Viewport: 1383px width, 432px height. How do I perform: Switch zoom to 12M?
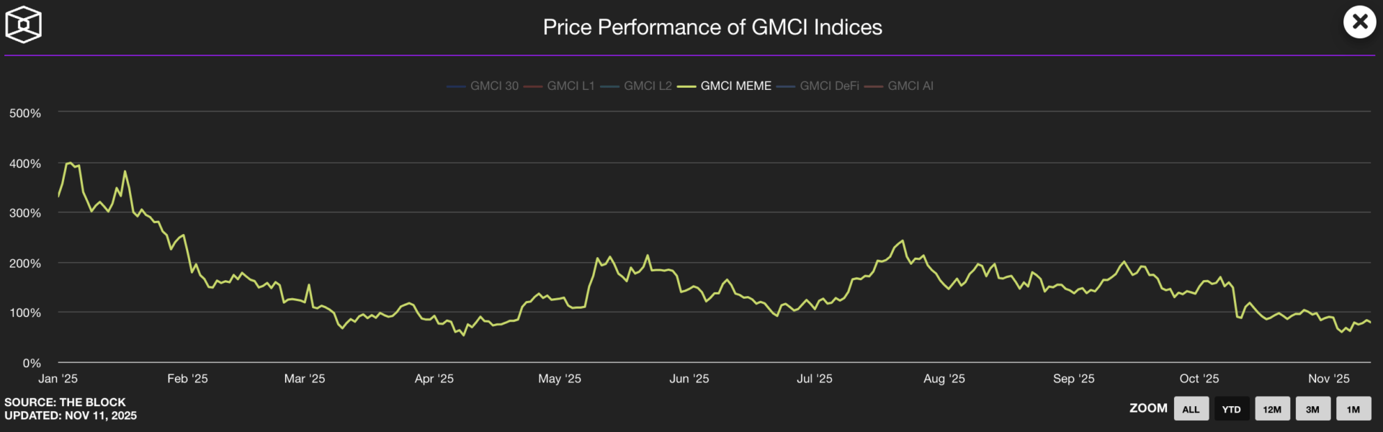(1272, 409)
